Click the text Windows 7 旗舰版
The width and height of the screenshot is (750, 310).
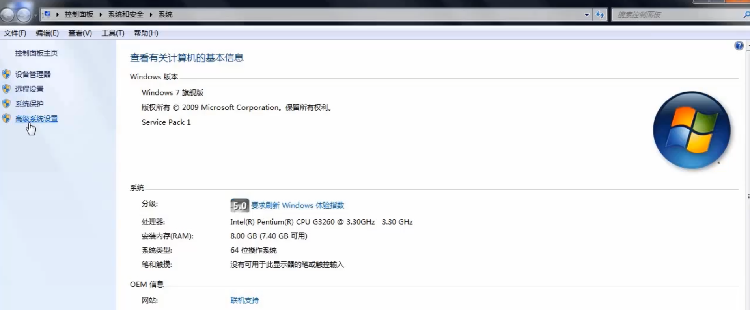pyautogui.click(x=172, y=92)
